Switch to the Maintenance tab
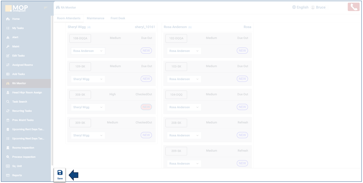The height and width of the screenshot is (183, 363). click(x=95, y=18)
